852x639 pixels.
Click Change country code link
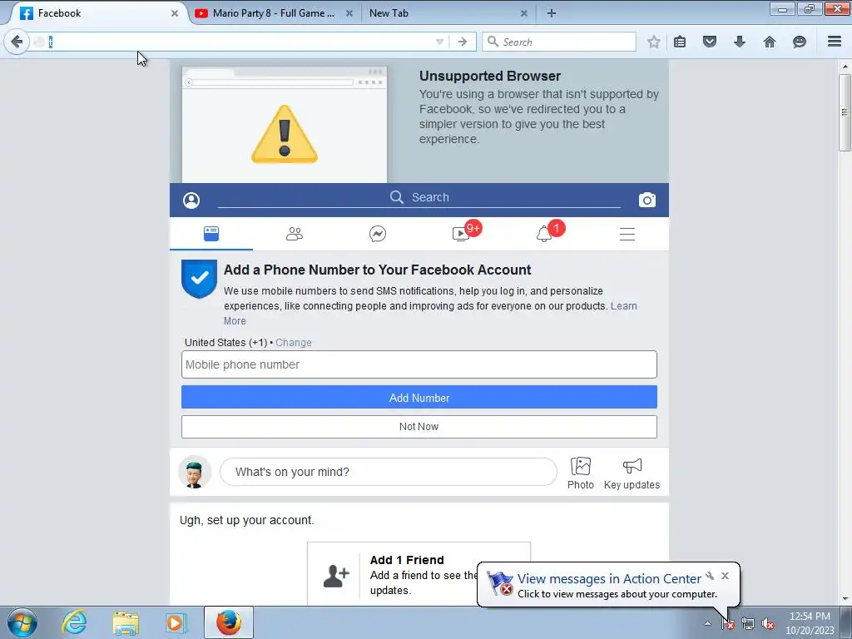tap(294, 342)
